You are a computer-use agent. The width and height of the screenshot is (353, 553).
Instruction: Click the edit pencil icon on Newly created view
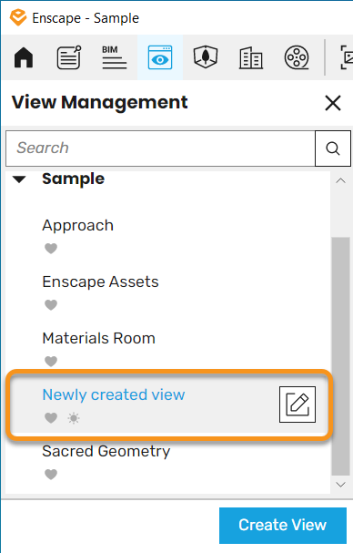click(x=298, y=405)
